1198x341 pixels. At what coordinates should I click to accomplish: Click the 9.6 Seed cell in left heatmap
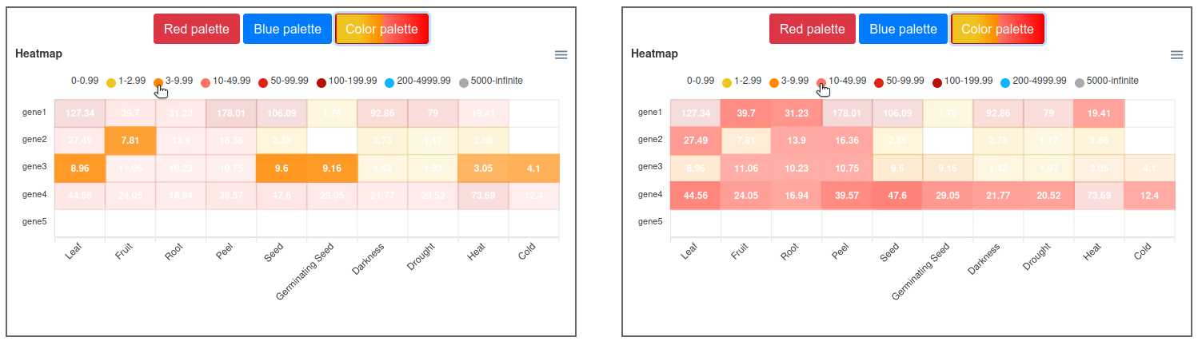282,169
